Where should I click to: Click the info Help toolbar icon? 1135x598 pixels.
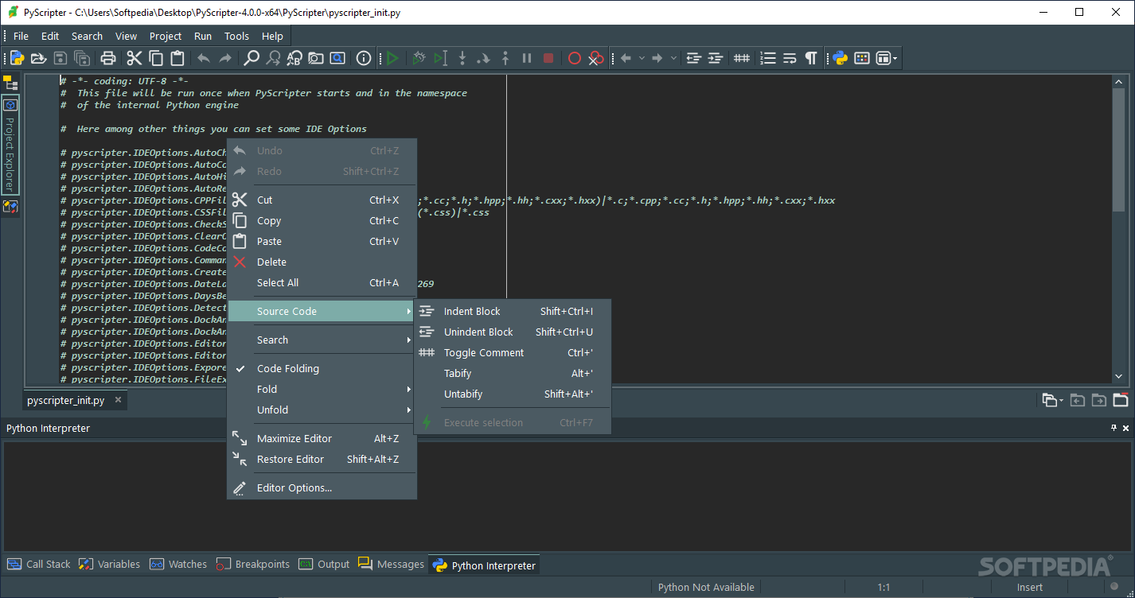(x=364, y=58)
